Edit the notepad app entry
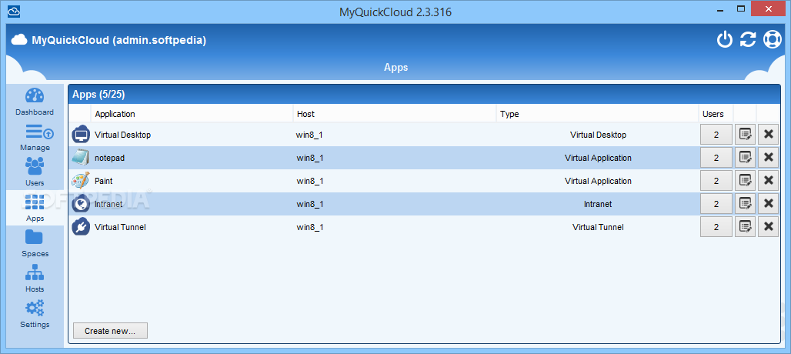 [745, 158]
